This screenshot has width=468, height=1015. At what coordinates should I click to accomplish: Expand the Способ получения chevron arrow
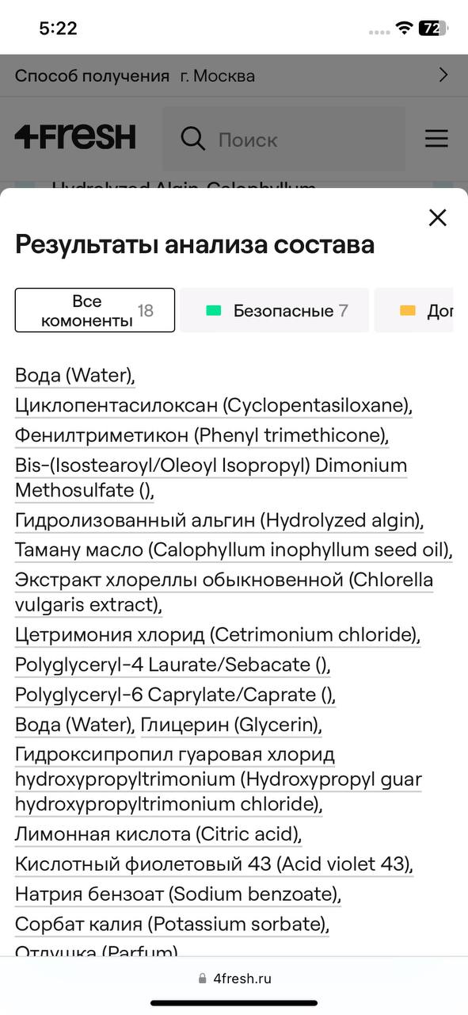click(x=443, y=75)
